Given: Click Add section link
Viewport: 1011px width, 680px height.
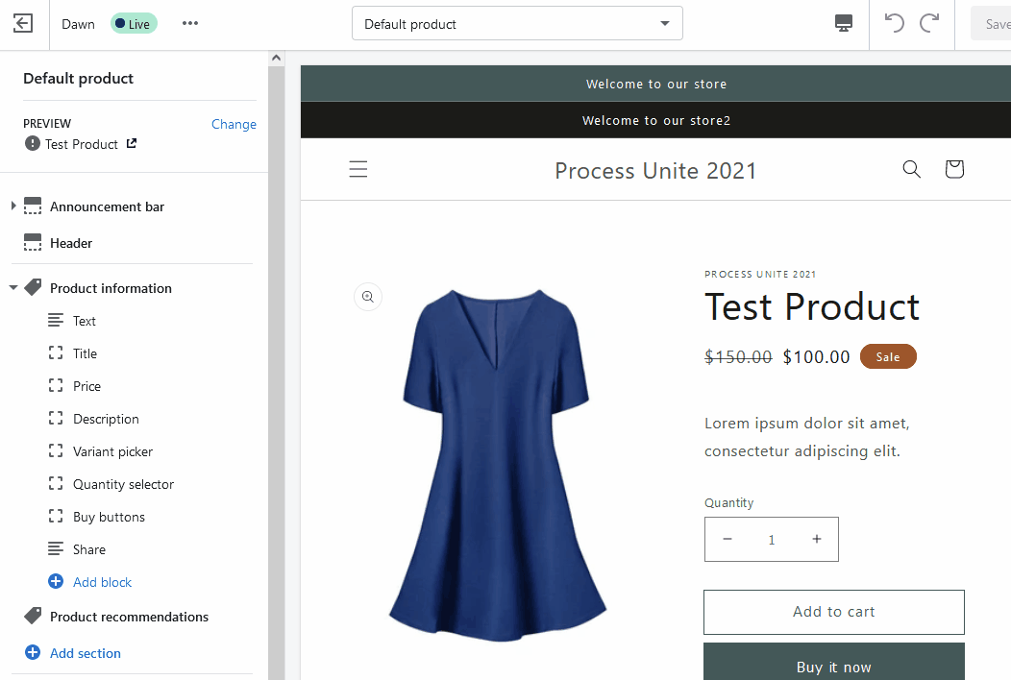Looking at the screenshot, I should tap(86, 653).
